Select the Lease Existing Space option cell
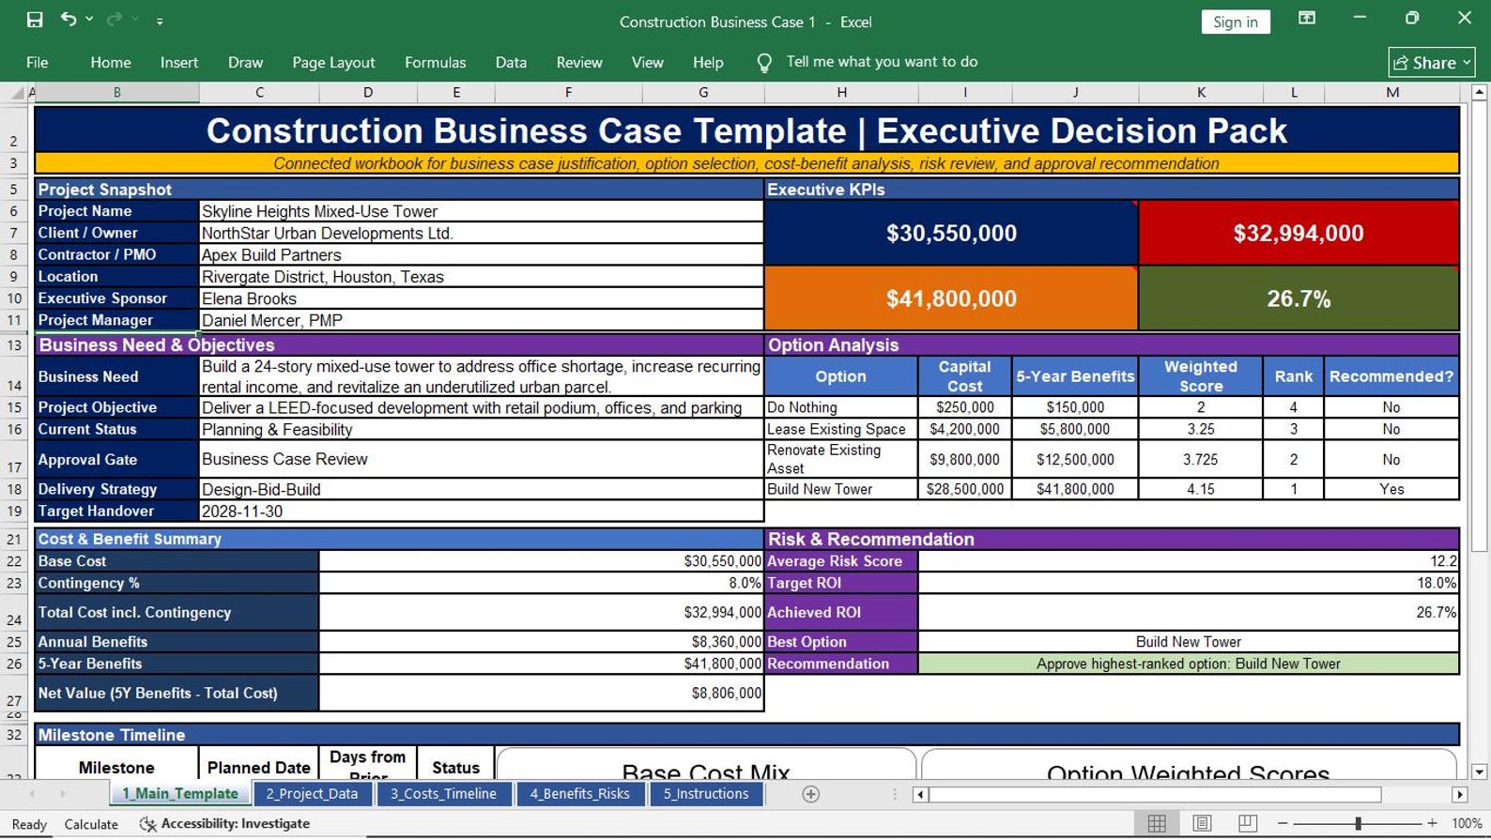 [x=841, y=429]
